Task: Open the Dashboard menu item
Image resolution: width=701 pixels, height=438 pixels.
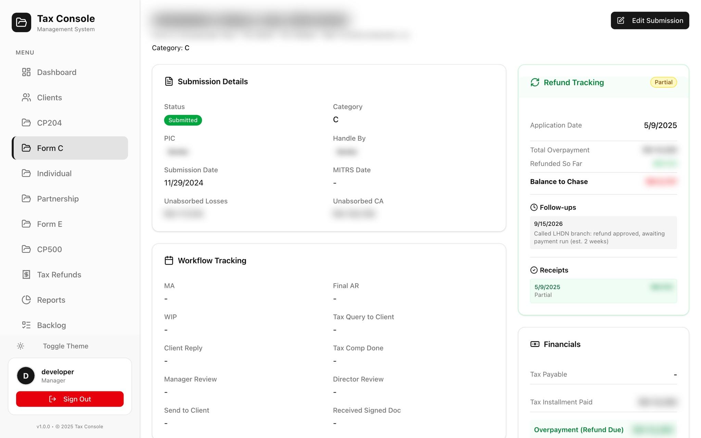Action: tap(70, 72)
